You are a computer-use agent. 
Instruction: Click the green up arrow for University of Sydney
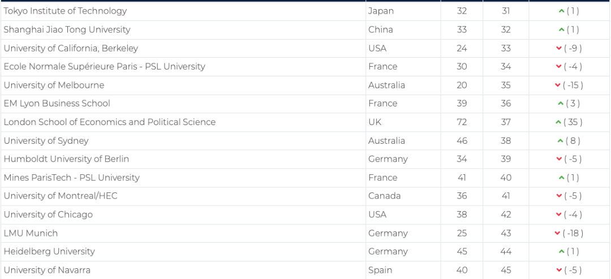click(560, 141)
